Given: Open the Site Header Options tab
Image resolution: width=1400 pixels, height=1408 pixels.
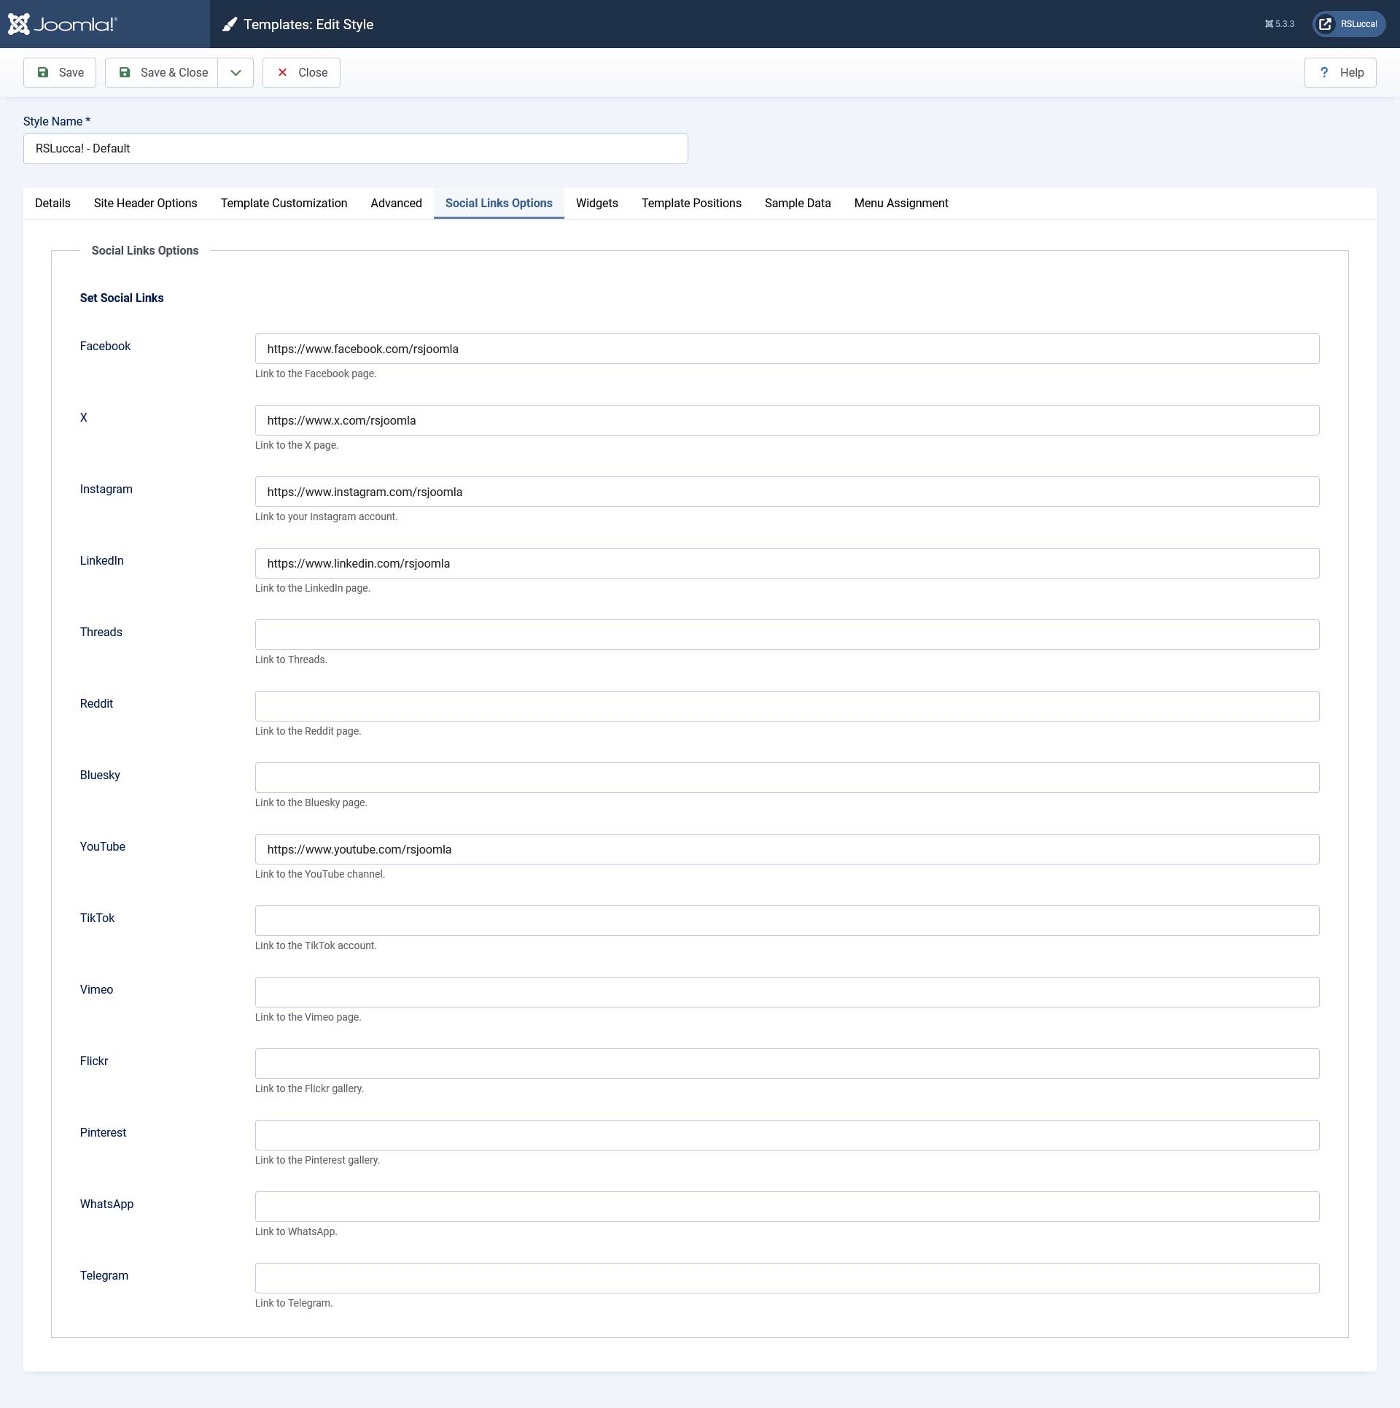Looking at the screenshot, I should 145,203.
